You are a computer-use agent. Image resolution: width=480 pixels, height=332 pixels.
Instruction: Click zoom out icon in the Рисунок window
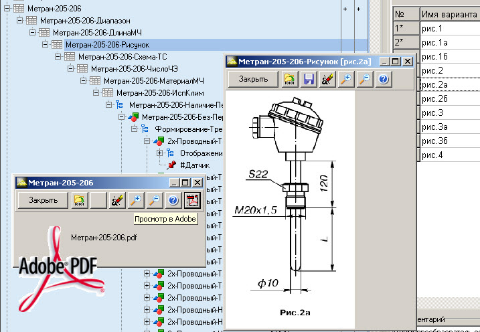pos(365,79)
